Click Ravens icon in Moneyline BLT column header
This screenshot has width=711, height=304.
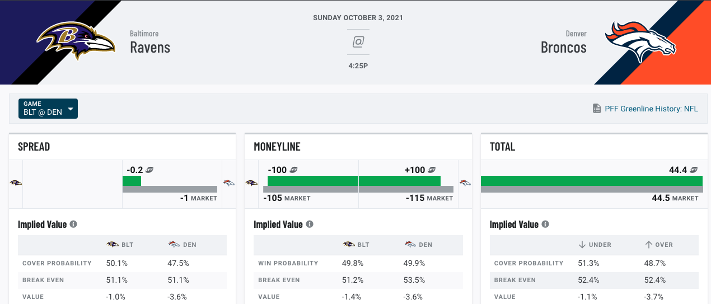point(348,245)
